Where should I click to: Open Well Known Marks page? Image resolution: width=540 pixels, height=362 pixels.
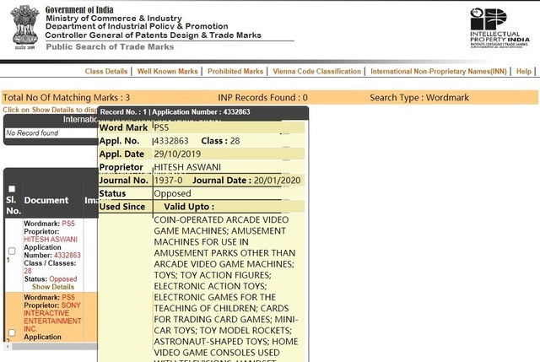click(167, 71)
